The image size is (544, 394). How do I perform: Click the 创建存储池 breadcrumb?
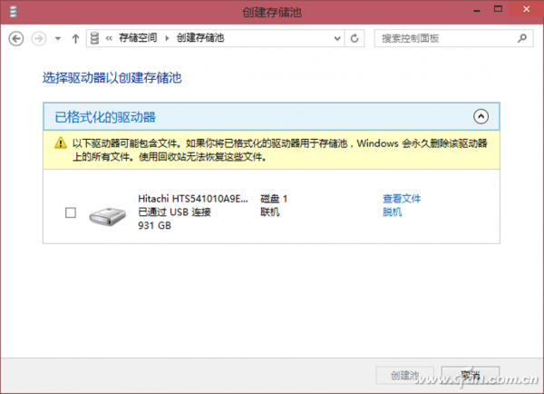coord(200,38)
